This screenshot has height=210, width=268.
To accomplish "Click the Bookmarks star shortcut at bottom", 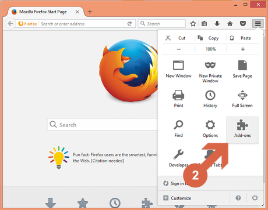I will 83,203.
